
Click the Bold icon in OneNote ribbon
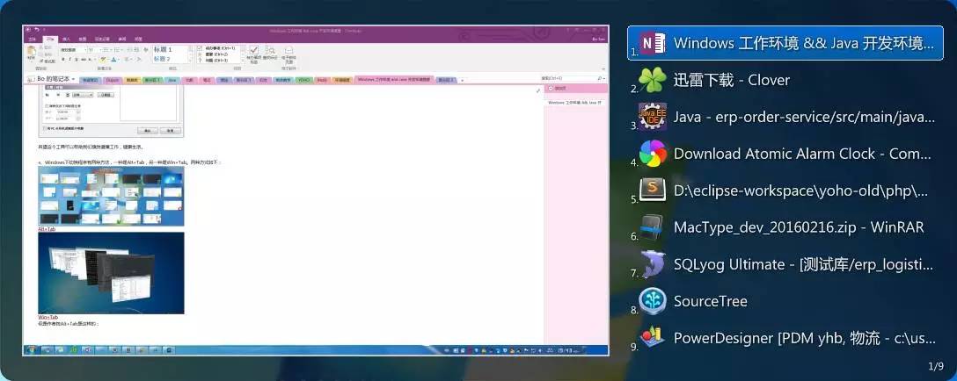click(x=62, y=59)
